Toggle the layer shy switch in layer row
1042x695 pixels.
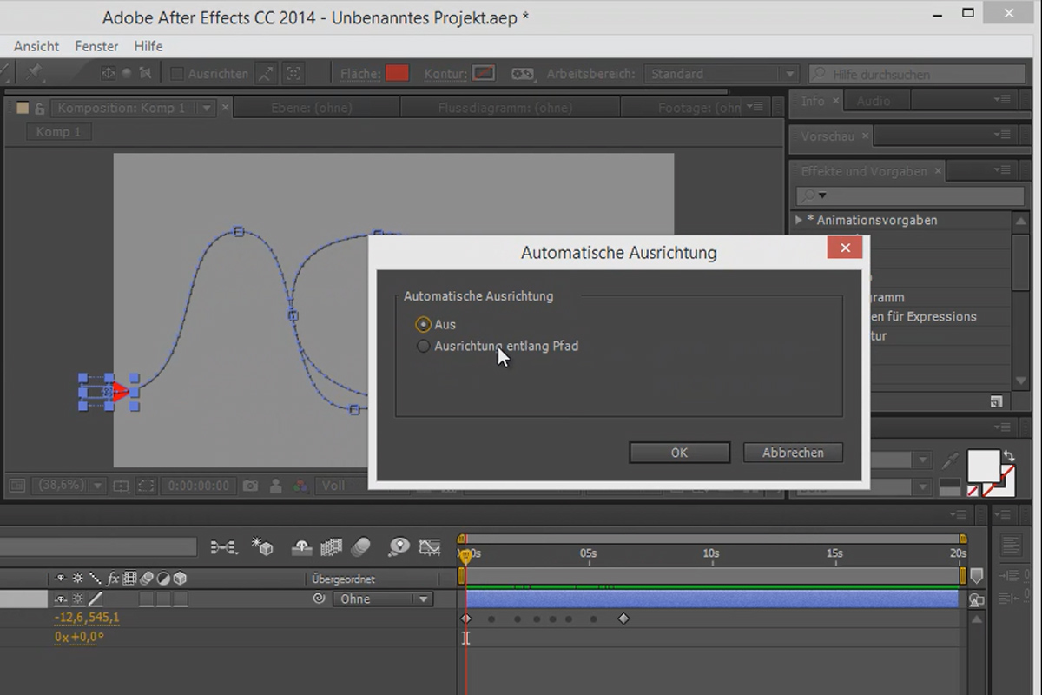(x=60, y=599)
